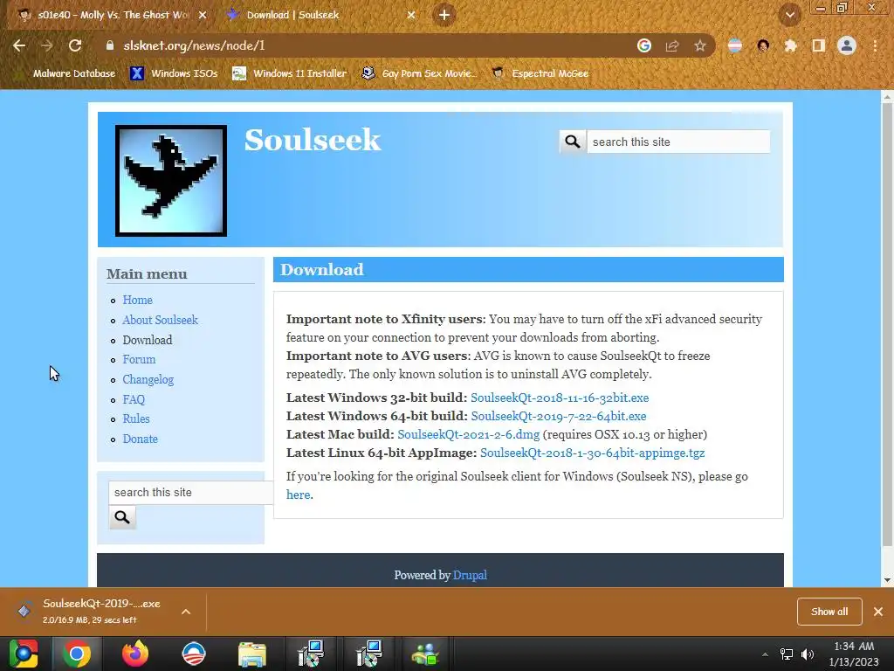Image resolution: width=894 pixels, height=671 pixels.
Task: Open the clock showing 1:34 AM
Action: coord(854,654)
